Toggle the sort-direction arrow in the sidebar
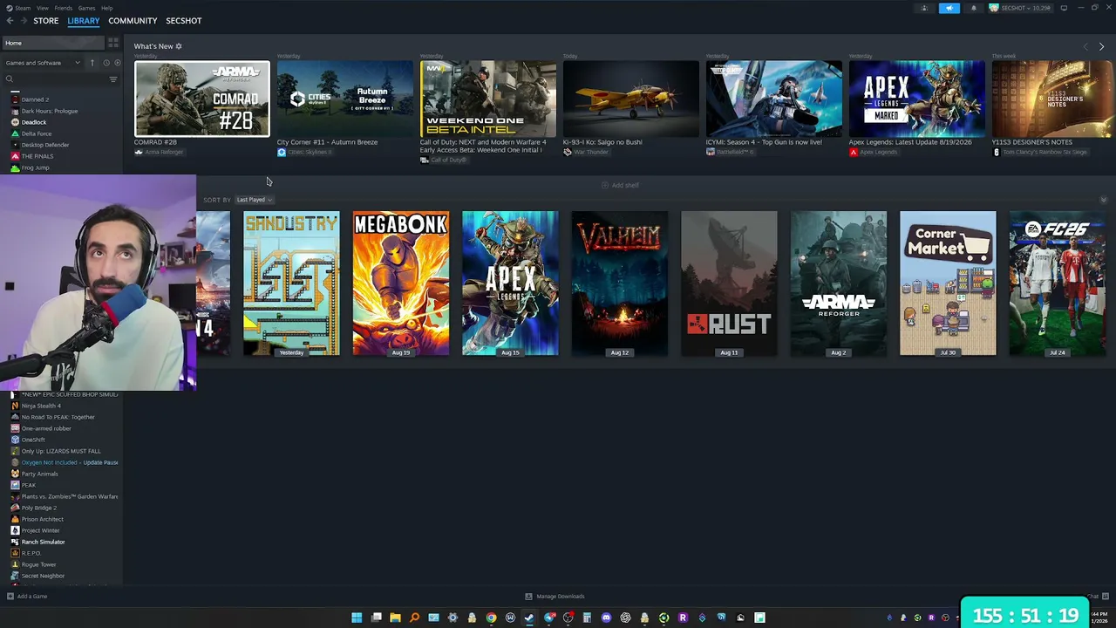This screenshot has width=1116, height=628. [x=92, y=63]
